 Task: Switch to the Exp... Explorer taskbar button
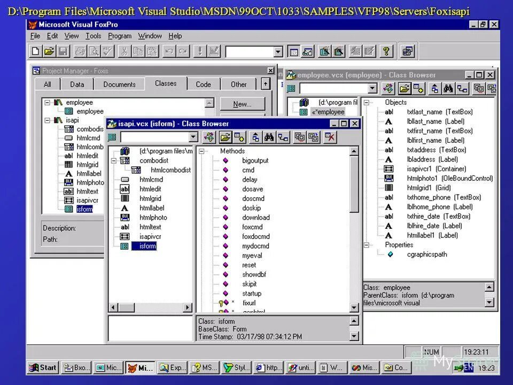click(173, 368)
